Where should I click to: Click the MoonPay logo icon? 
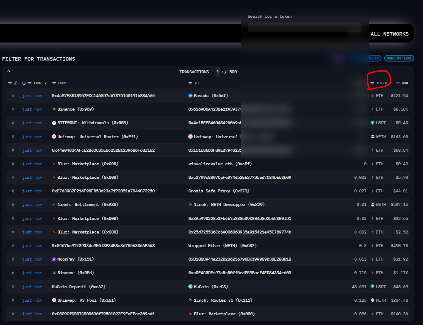click(x=54, y=259)
